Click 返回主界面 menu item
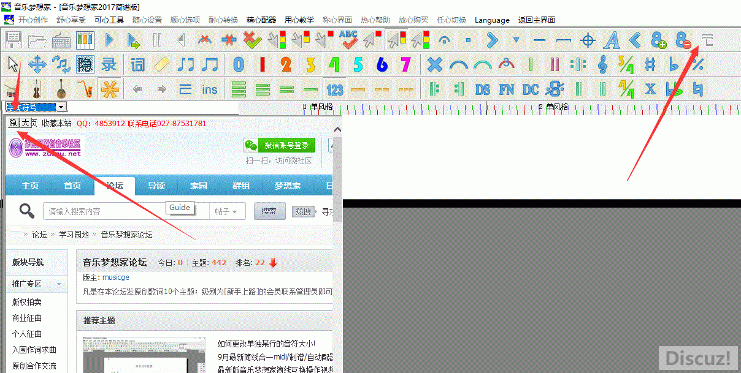Viewport: 741px width, 373px height. (x=537, y=20)
